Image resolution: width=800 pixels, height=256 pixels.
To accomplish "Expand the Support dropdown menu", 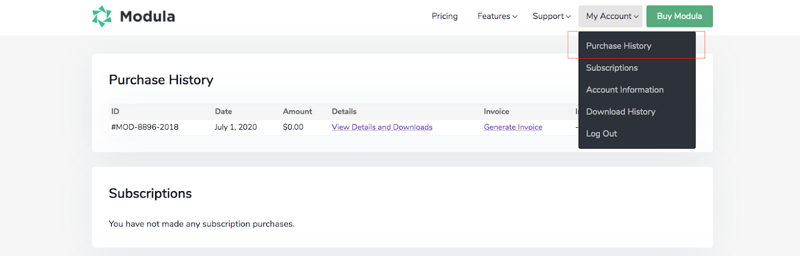I will click(551, 16).
